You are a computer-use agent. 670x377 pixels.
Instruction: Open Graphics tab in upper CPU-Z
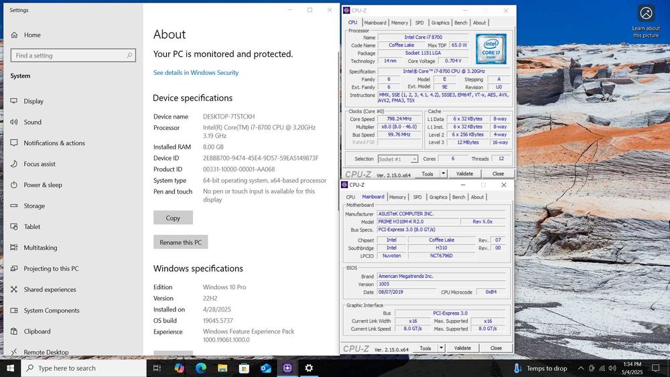click(440, 23)
